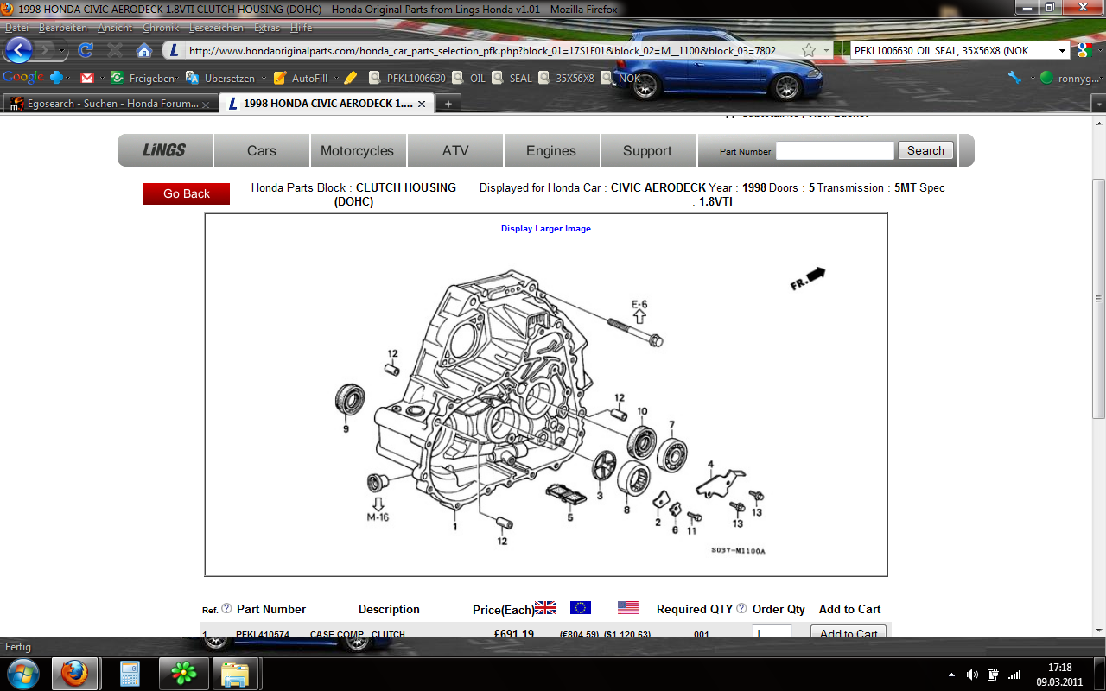Viewport: 1106px width, 691px height.
Task: Expand the search box history dropdown
Action: [1062, 51]
